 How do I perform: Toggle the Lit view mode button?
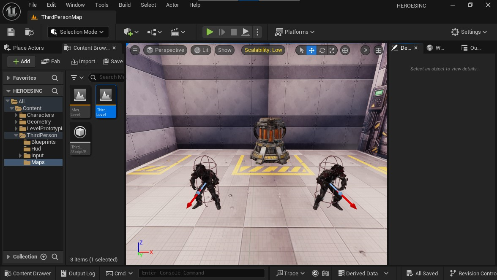coord(201,50)
